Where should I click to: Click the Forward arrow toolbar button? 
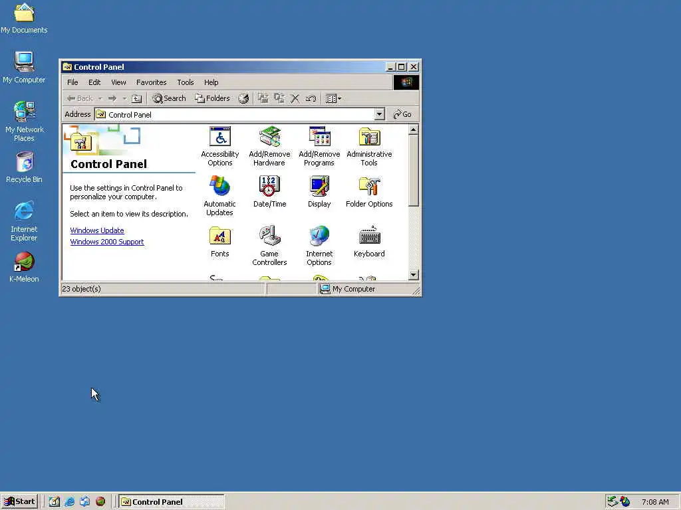coord(112,98)
